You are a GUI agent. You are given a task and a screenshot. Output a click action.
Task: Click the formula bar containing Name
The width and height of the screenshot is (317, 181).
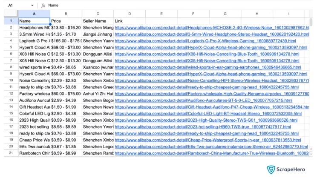[x=178, y=6]
